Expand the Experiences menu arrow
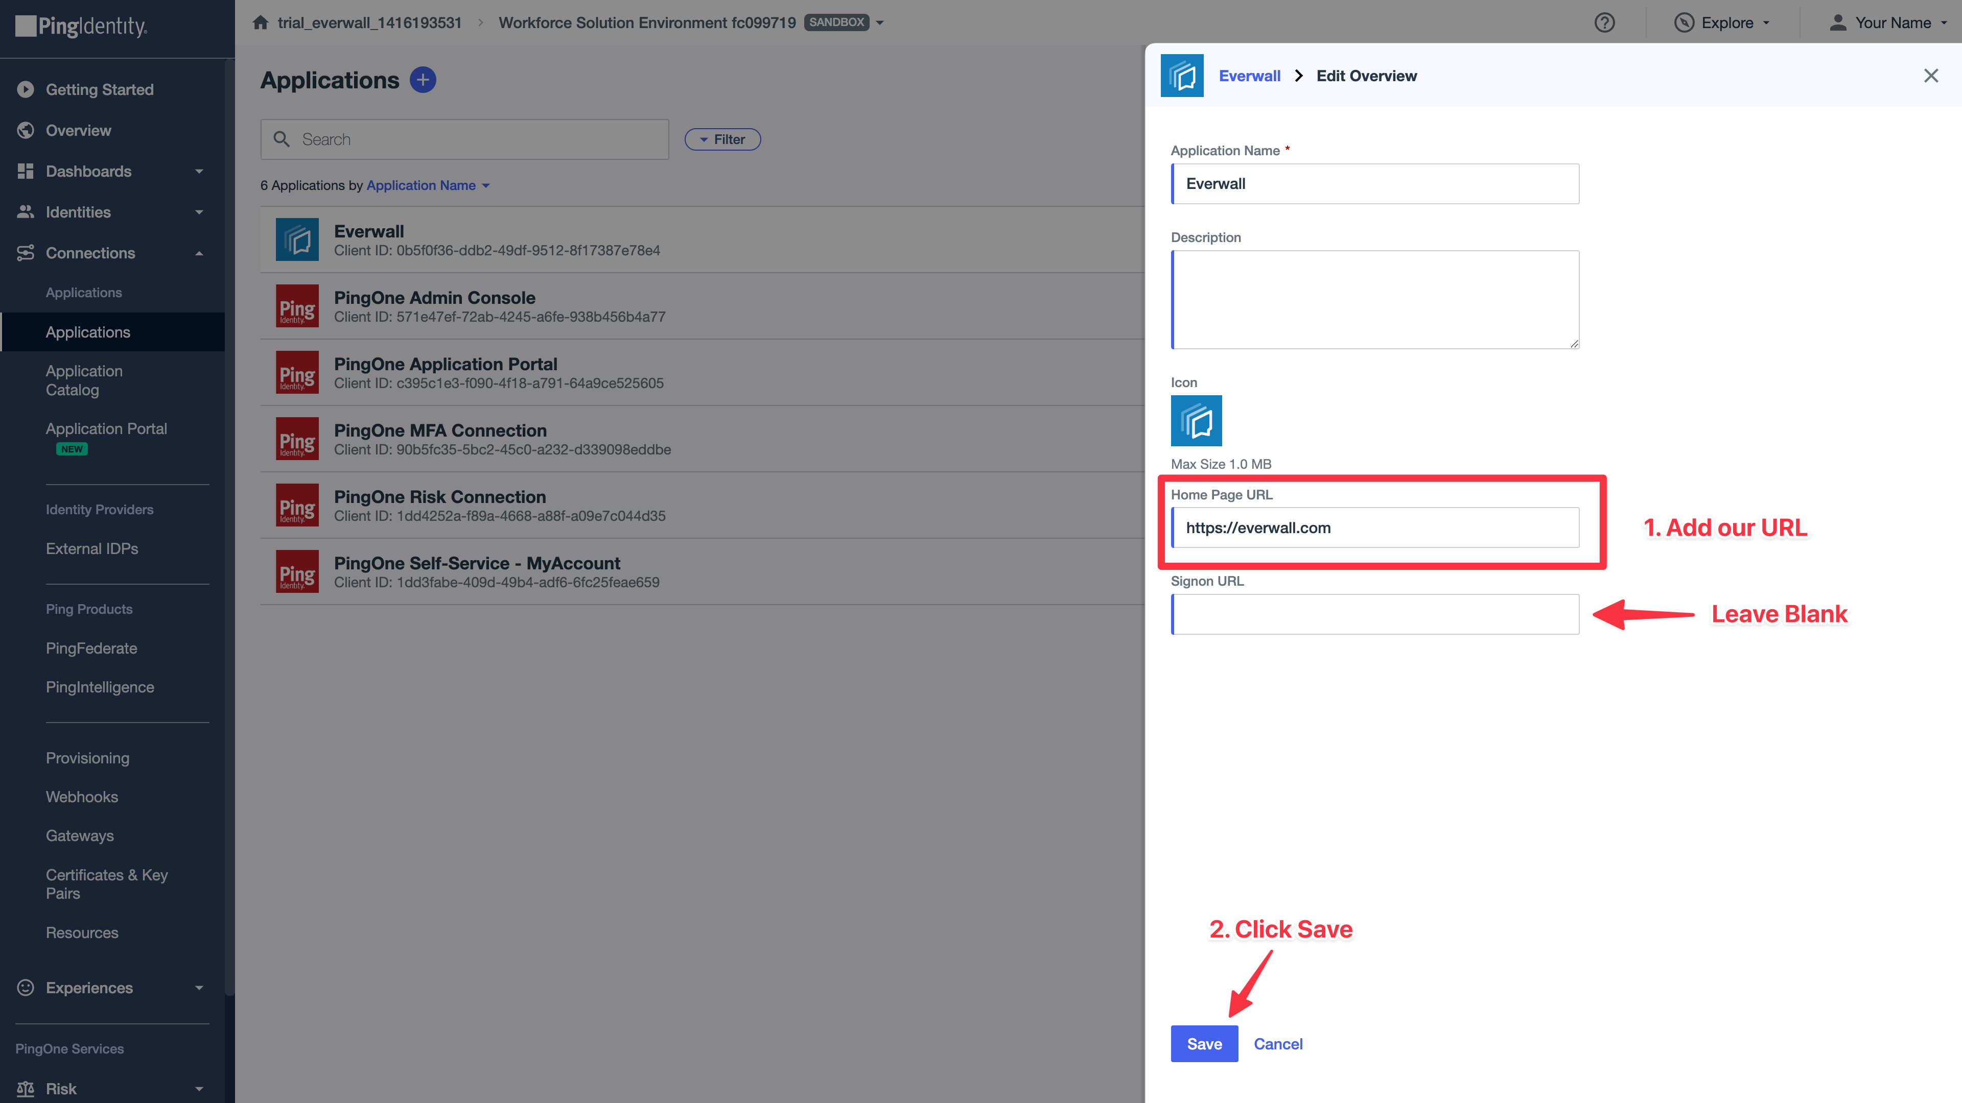1962x1103 pixels. pos(200,987)
